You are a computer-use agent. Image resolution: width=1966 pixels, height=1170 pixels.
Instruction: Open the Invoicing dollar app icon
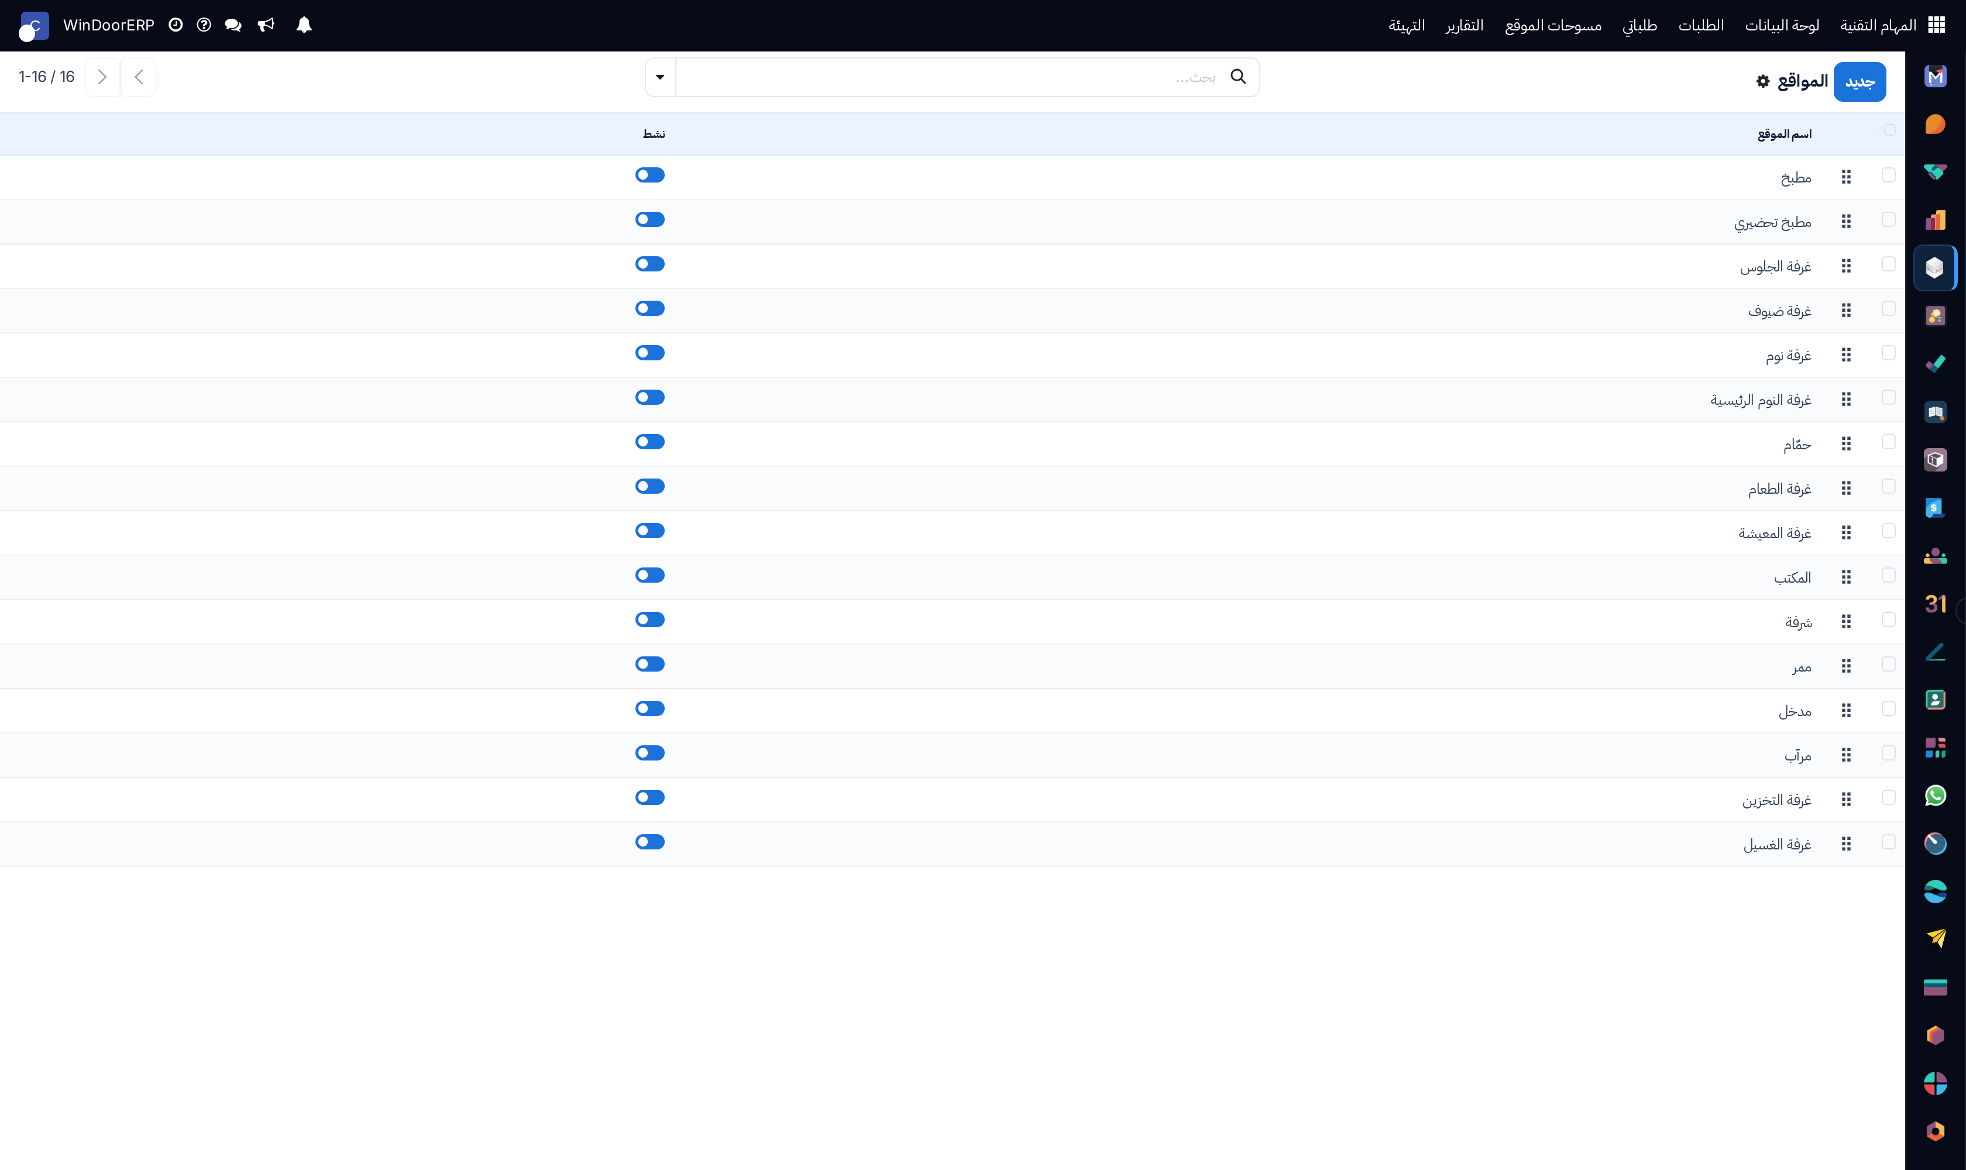point(1935,508)
